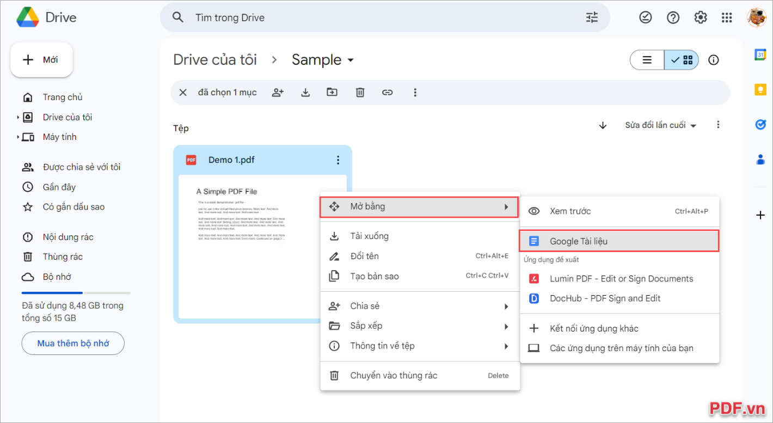The height and width of the screenshot is (423, 773).
Task: Expand the Mở bằng submenu
Action: [419, 207]
